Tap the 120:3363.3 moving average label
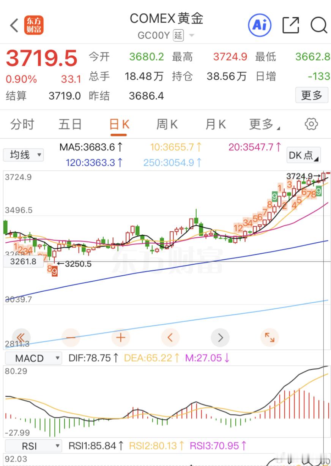This screenshot has width=331, height=466. [x=95, y=163]
